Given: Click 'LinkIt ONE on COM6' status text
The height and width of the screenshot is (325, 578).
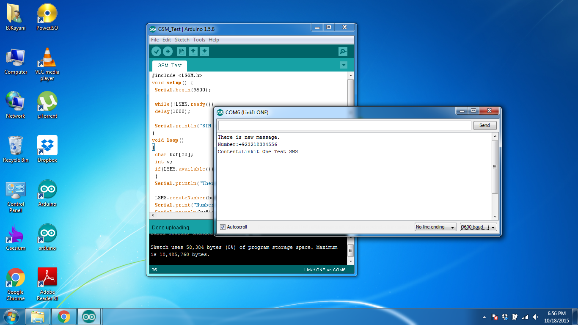Looking at the screenshot, I should coord(325,270).
